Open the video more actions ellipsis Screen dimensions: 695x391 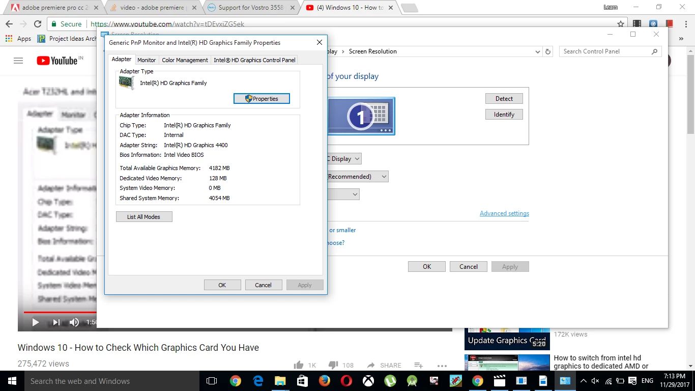442,366
